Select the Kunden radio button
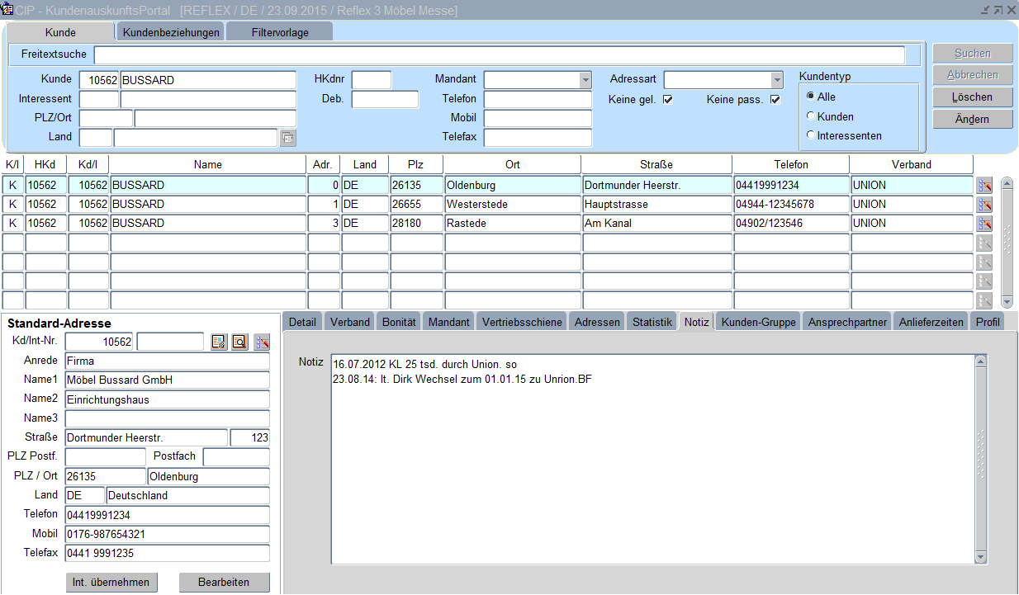 coord(811,116)
